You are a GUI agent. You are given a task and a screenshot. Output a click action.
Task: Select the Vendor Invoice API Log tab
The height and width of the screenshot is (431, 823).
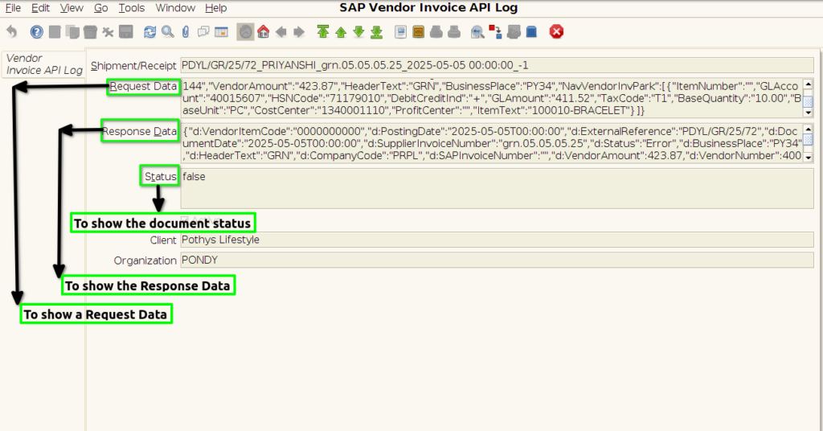point(44,64)
